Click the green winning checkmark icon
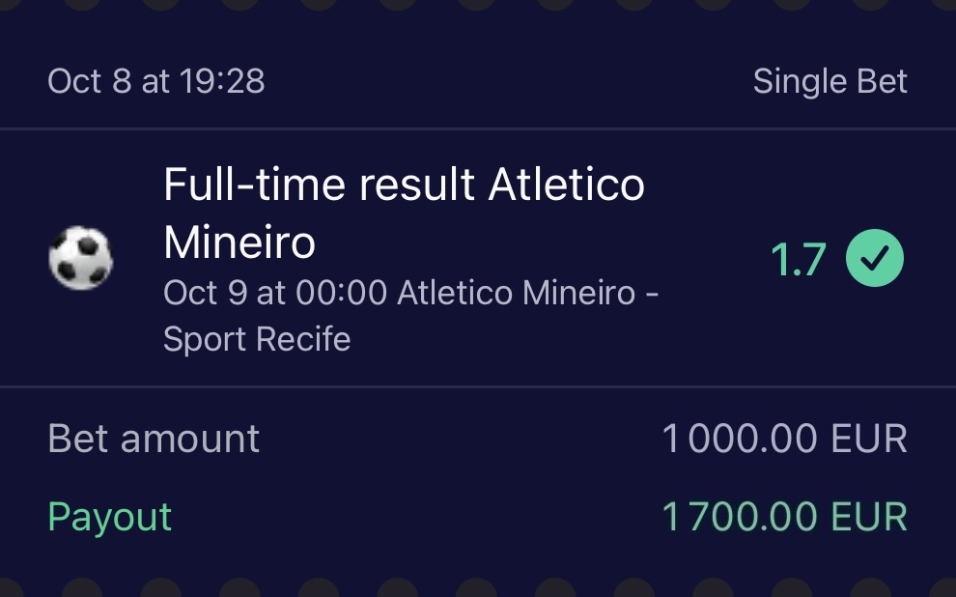The image size is (956, 597). tap(875, 259)
